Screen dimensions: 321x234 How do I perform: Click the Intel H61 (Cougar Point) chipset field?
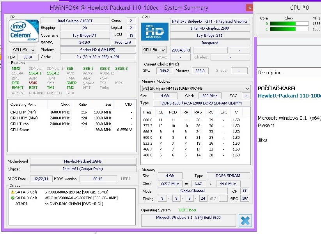[83, 169]
